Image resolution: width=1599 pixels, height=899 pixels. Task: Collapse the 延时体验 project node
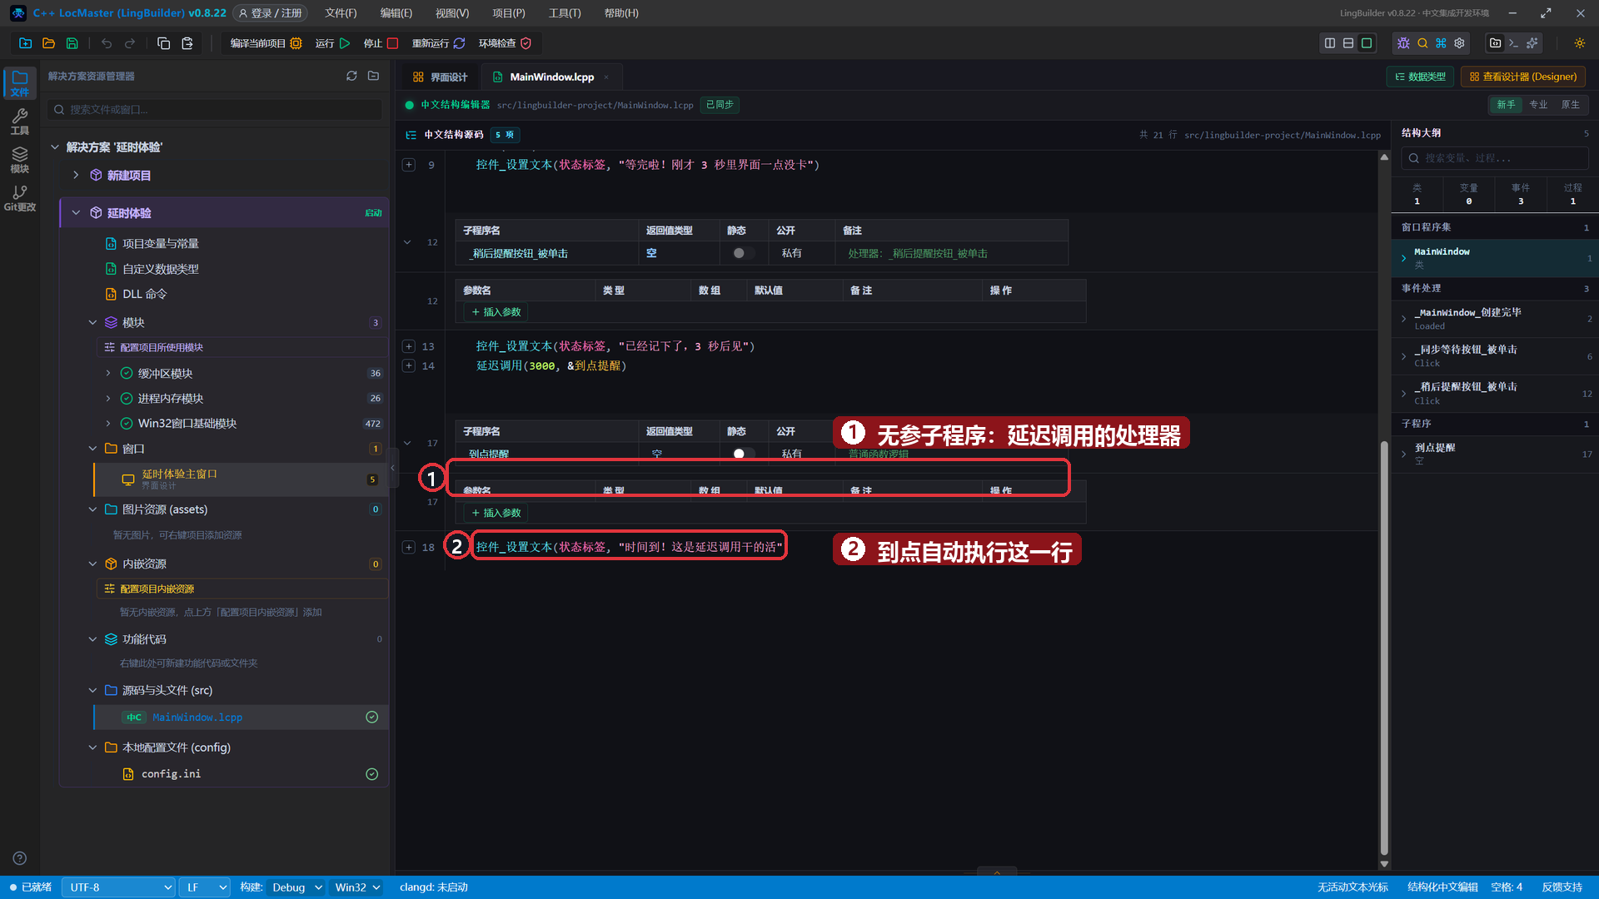[76, 213]
